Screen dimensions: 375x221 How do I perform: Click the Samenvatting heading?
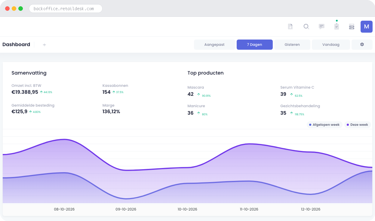click(29, 73)
